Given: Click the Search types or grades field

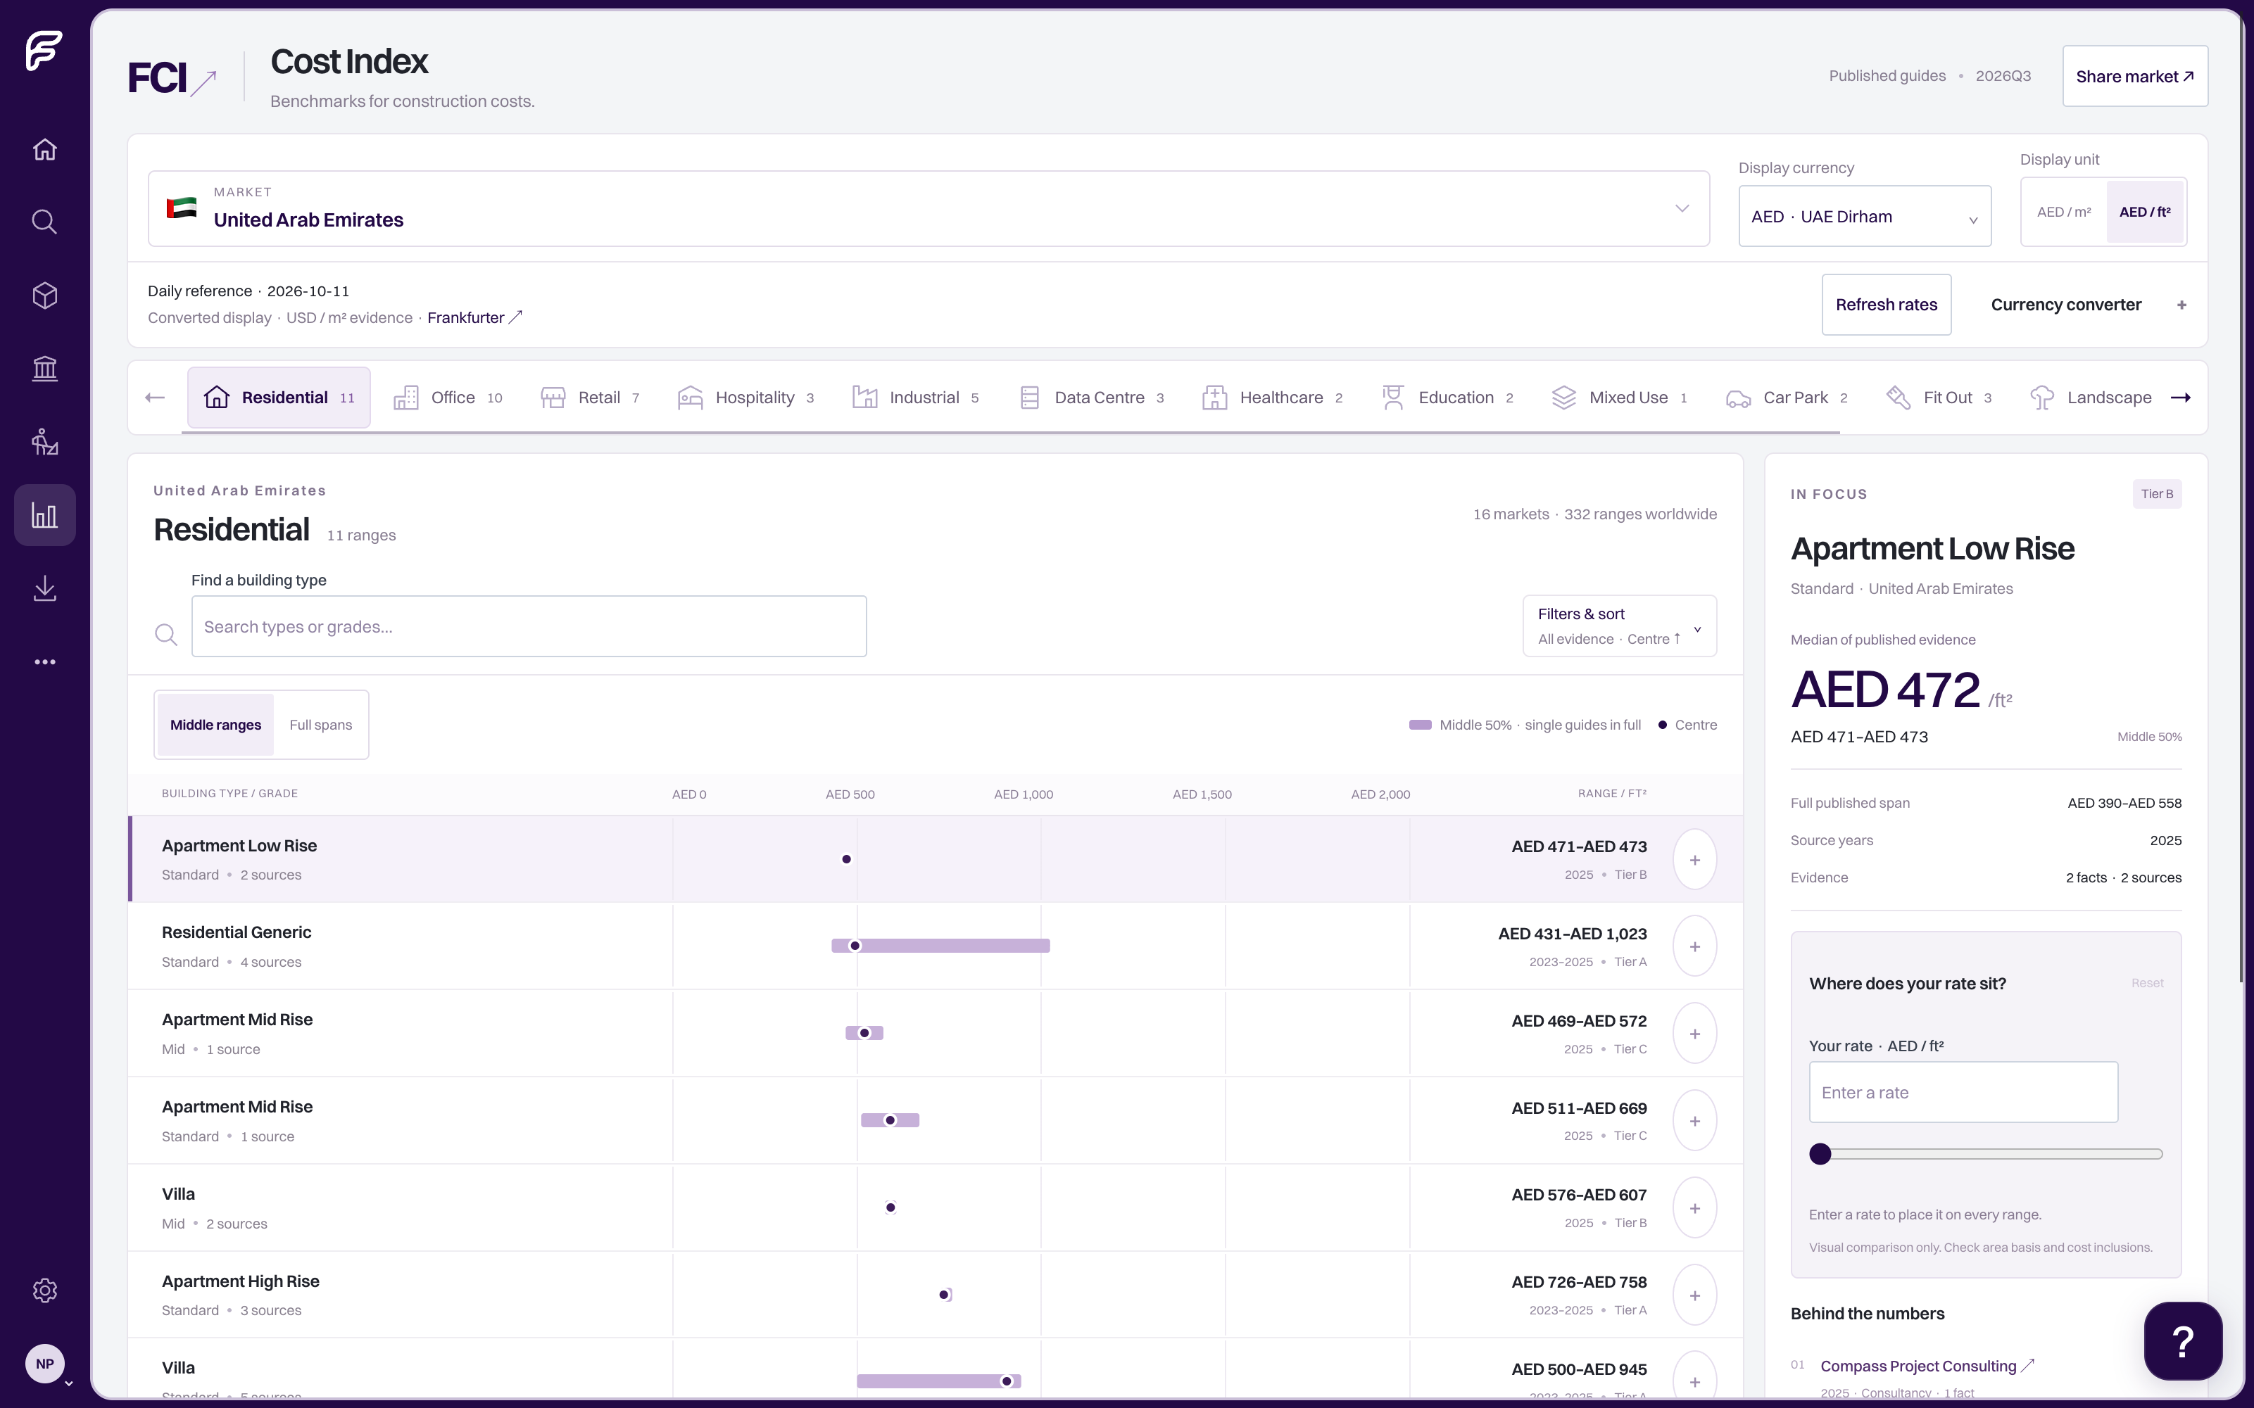Looking at the screenshot, I should pyautogui.click(x=529, y=627).
